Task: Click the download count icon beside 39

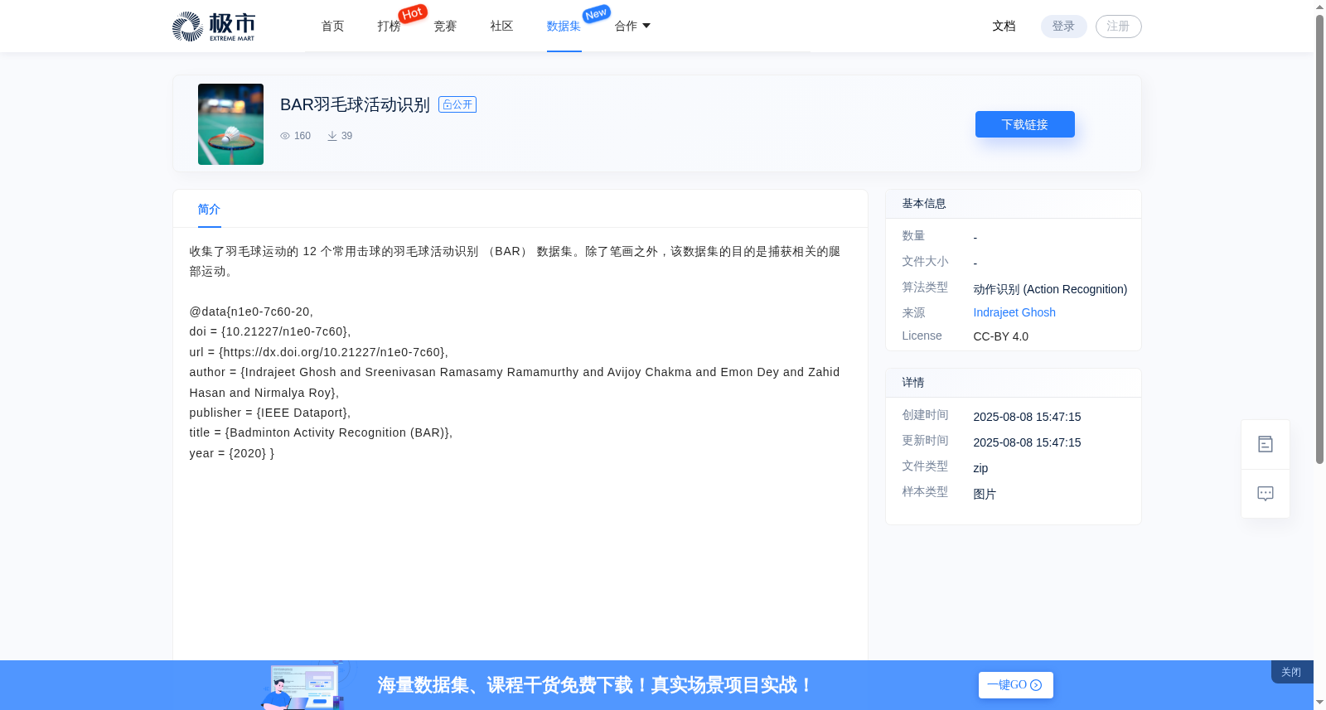Action: coord(332,136)
